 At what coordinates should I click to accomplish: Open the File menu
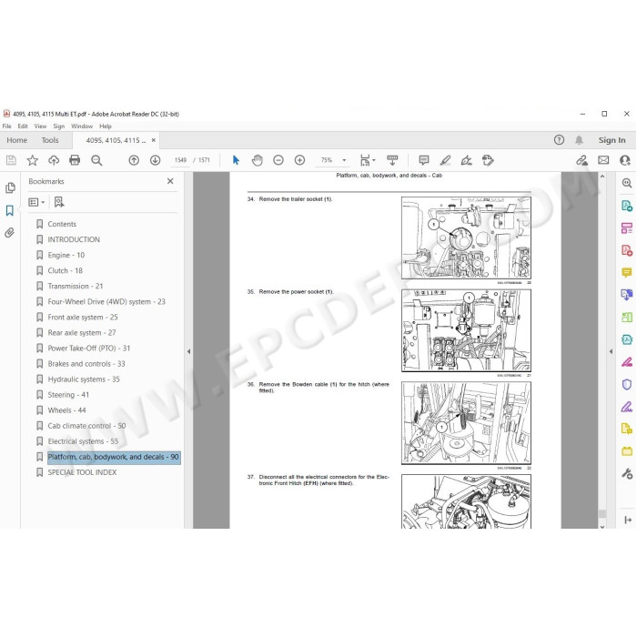7,126
